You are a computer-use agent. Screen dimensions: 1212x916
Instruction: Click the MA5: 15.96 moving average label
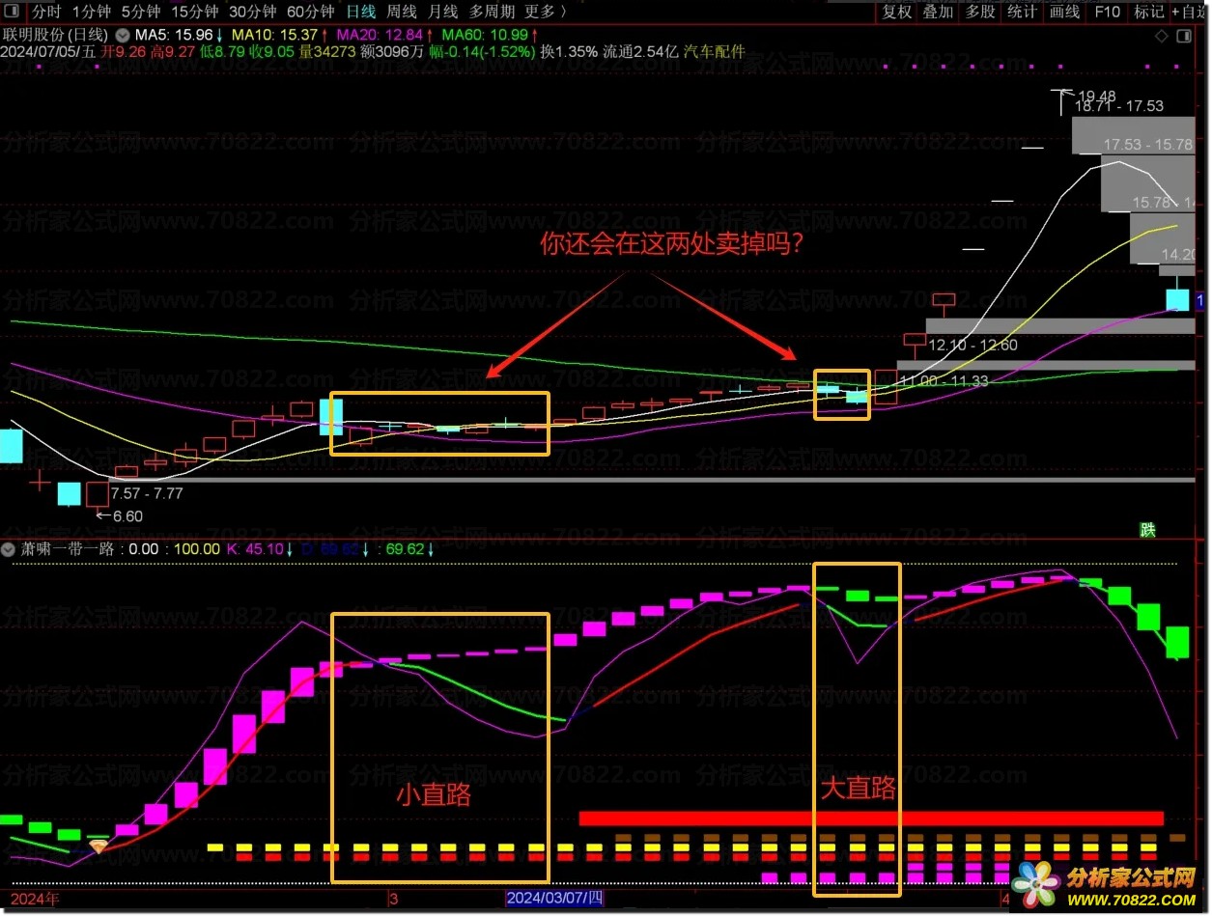pyautogui.click(x=176, y=34)
